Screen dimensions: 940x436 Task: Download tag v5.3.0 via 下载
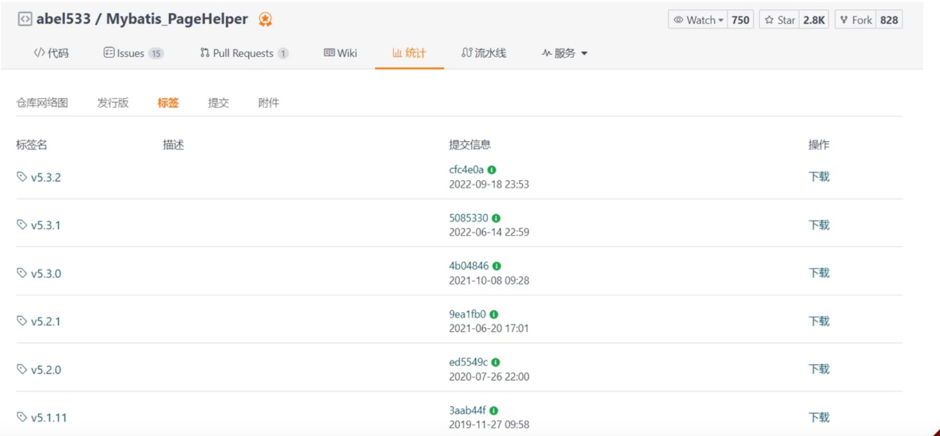click(819, 273)
